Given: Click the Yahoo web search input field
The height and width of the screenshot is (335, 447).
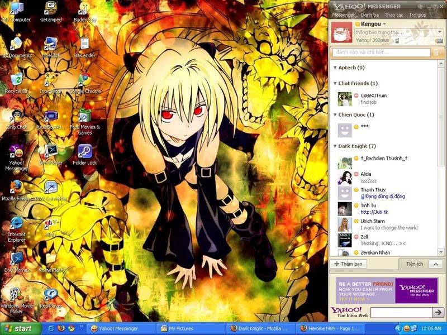Looking at the screenshot, I should coord(401,312).
